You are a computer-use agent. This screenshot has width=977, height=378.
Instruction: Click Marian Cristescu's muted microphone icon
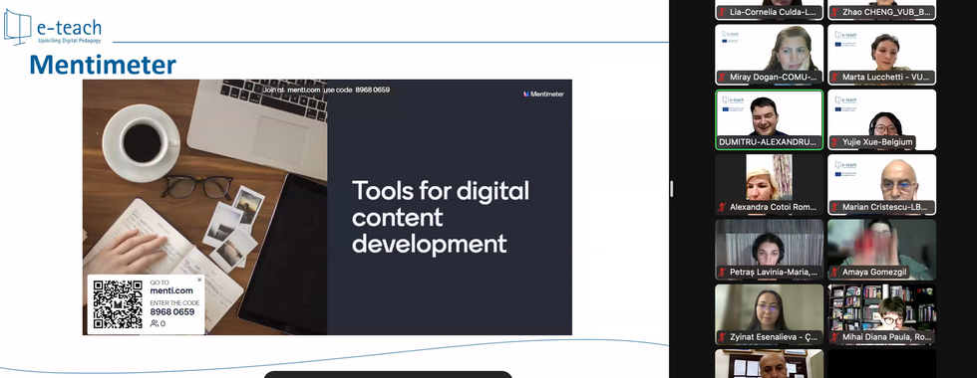(835, 207)
